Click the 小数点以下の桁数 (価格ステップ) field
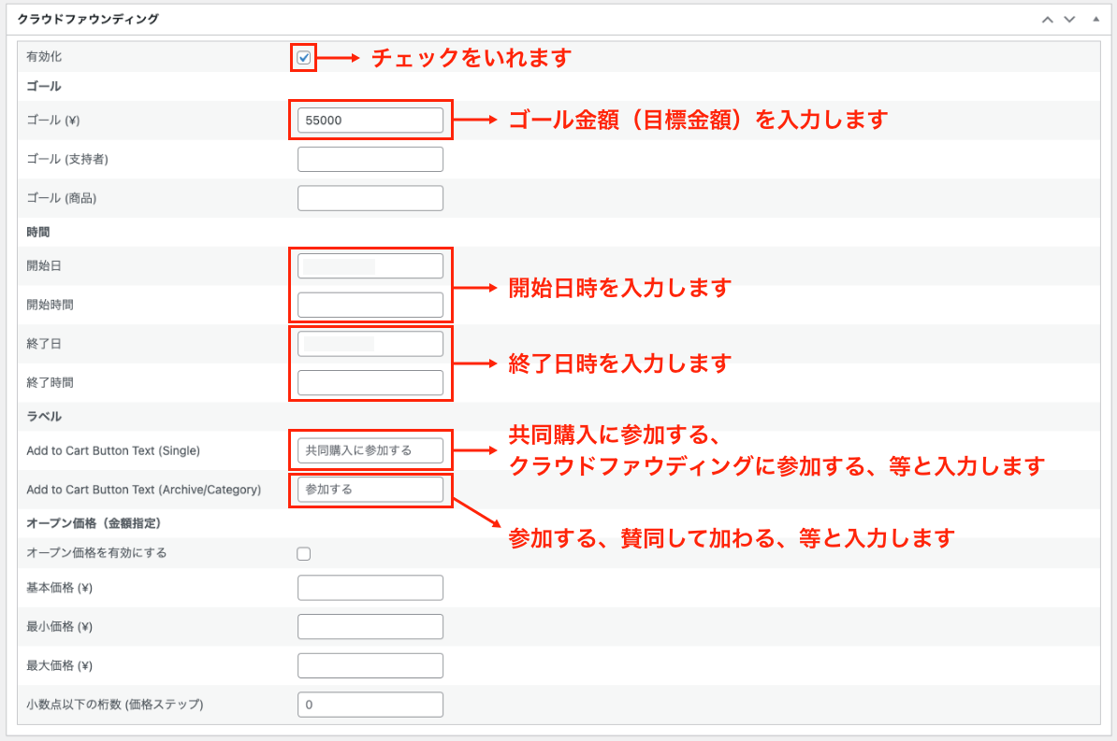 (370, 705)
